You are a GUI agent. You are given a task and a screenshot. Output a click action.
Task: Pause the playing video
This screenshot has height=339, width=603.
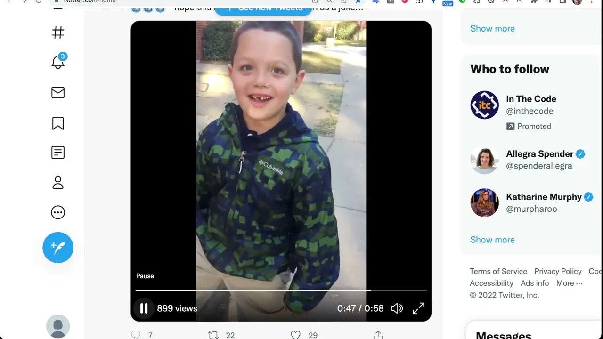tap(144, 308)
